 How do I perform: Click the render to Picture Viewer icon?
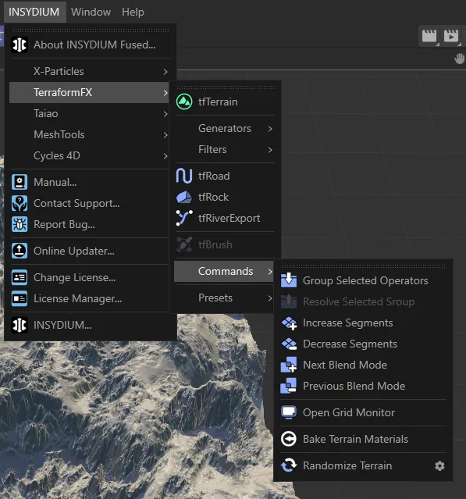tap(451, 36)
